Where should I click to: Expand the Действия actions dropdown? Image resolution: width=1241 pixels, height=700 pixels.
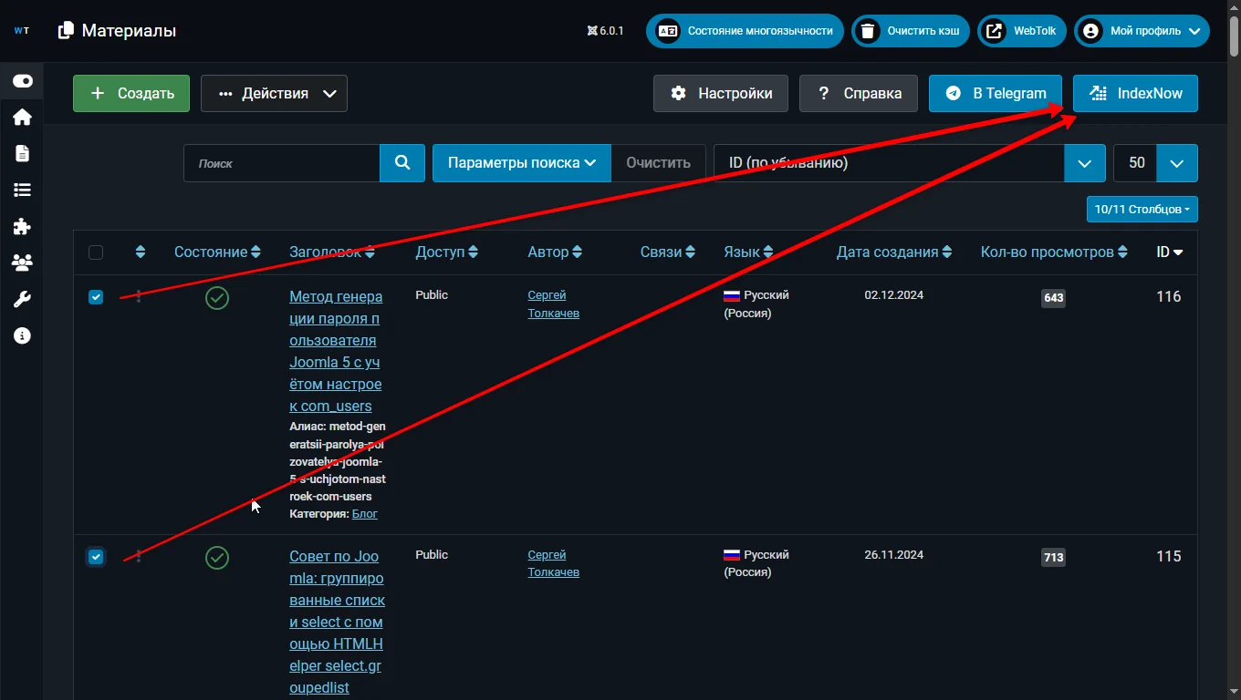[274, 93]
